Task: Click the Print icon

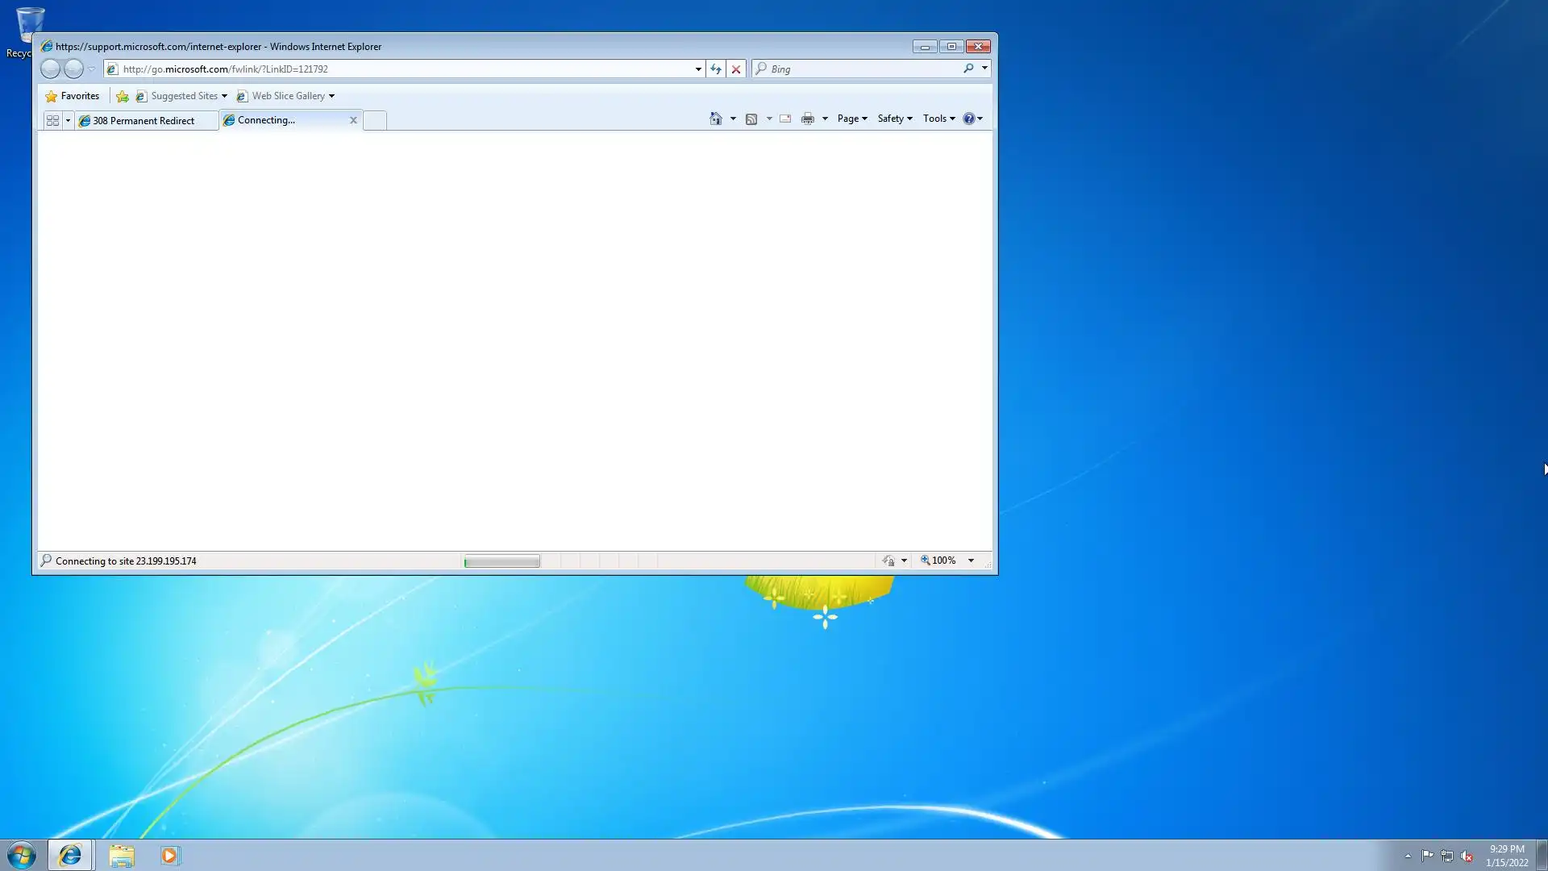Action: 807,119
